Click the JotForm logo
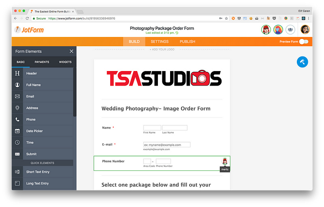The image size is (324, 207). (x=29, y=30)
